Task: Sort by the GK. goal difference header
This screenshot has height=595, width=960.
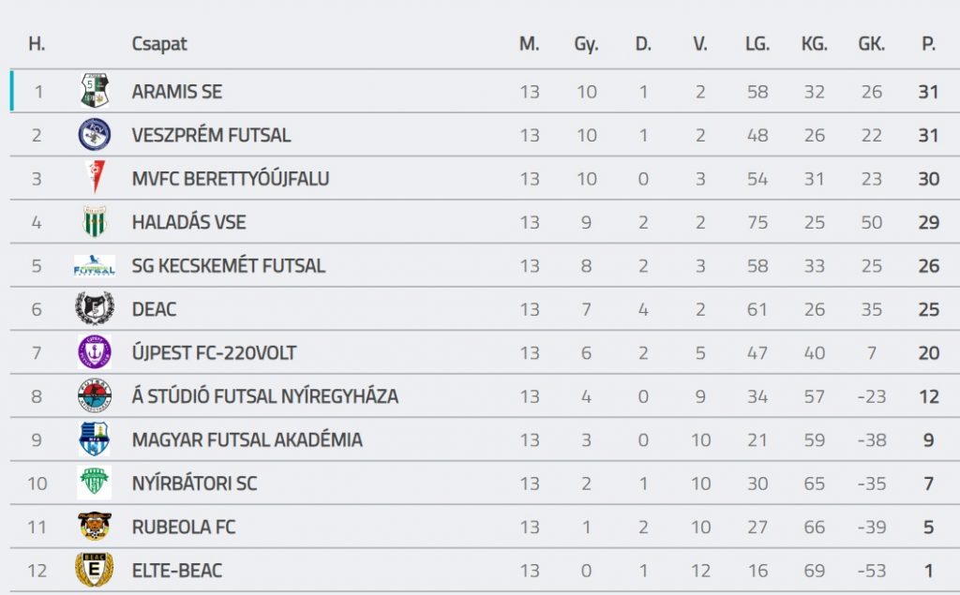Action: [x=871, y=44]
